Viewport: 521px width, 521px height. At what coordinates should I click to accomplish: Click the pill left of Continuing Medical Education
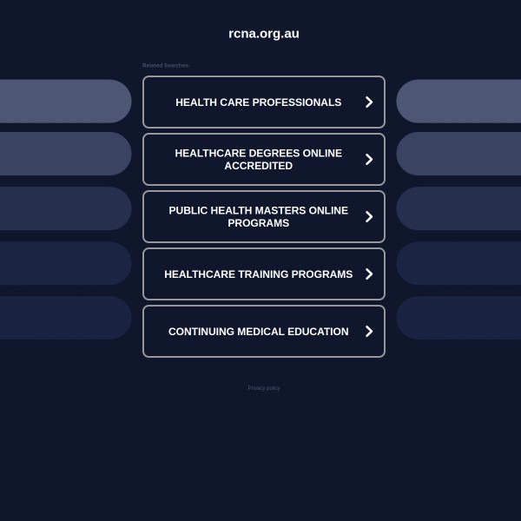pyautogui.click(x=65, y=318)
